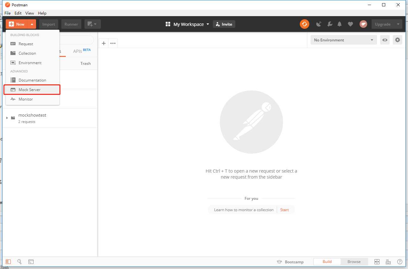Click '2 requests' text under mockshowtest

coord(27,122)
